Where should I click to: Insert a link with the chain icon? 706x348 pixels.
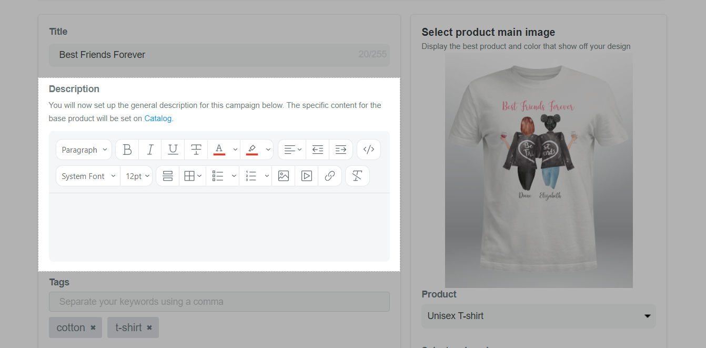[330, 176]
